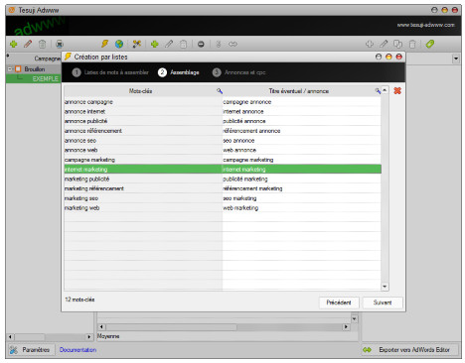Click the Suivant button

coord(383,302)
